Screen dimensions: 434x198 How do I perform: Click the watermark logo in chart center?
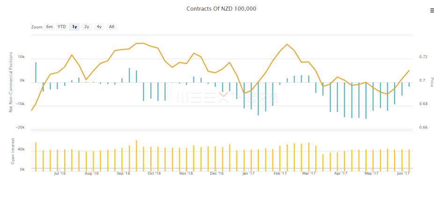(x=206, y=97)
